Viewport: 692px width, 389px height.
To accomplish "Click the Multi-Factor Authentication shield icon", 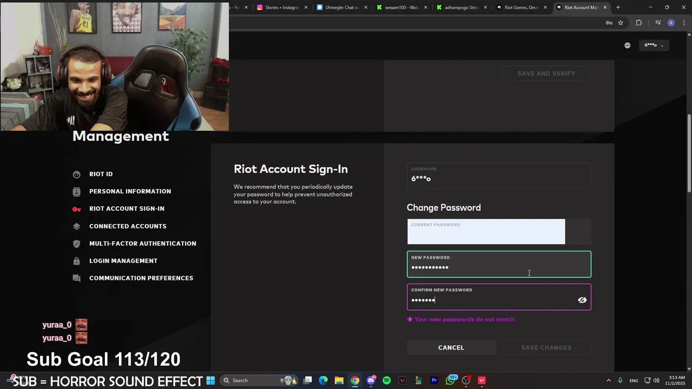I will point(77,244).
